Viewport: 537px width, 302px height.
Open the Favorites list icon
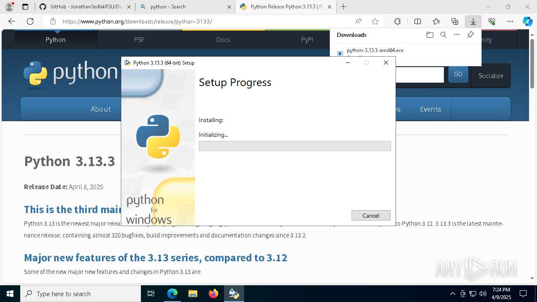tap(436, 21)
